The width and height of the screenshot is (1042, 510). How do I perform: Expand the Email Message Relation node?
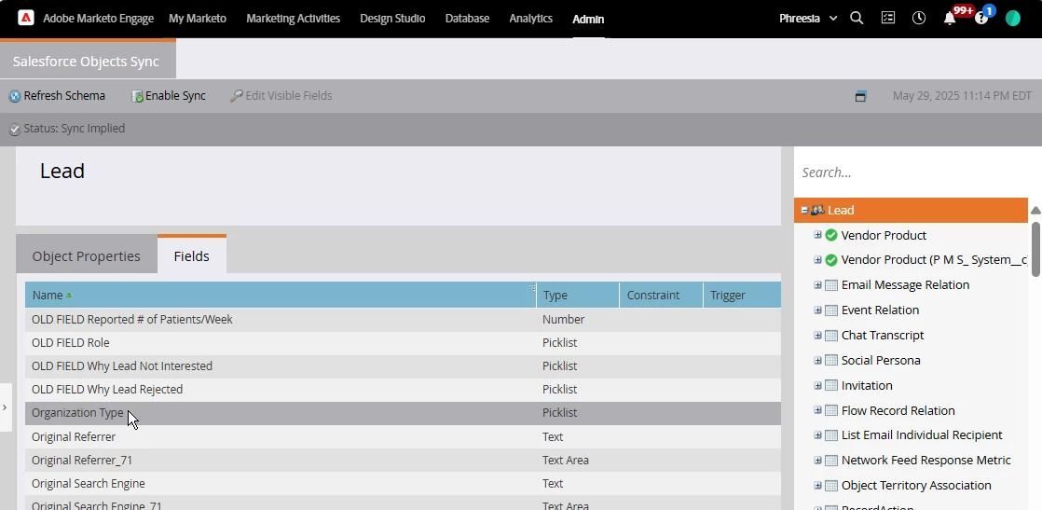click(x=818, y=284)
